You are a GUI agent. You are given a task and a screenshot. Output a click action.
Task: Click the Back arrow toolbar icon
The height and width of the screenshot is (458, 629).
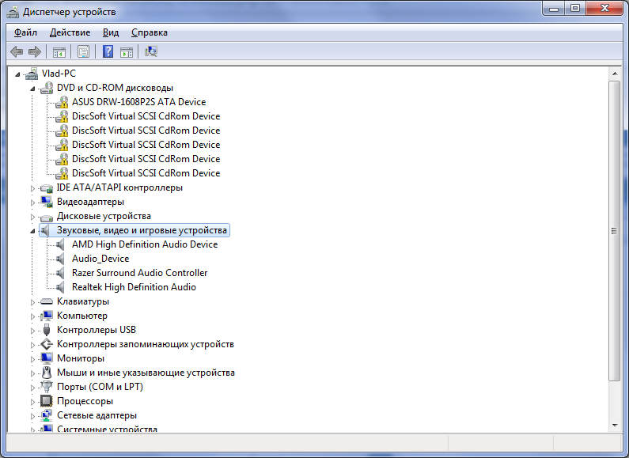(x=17, y=51)
